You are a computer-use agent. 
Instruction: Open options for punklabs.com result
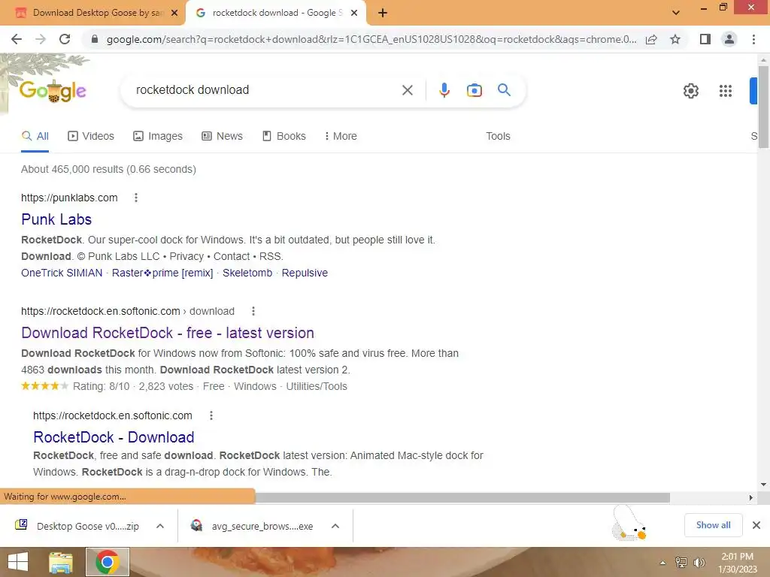[x=136, y=198]
